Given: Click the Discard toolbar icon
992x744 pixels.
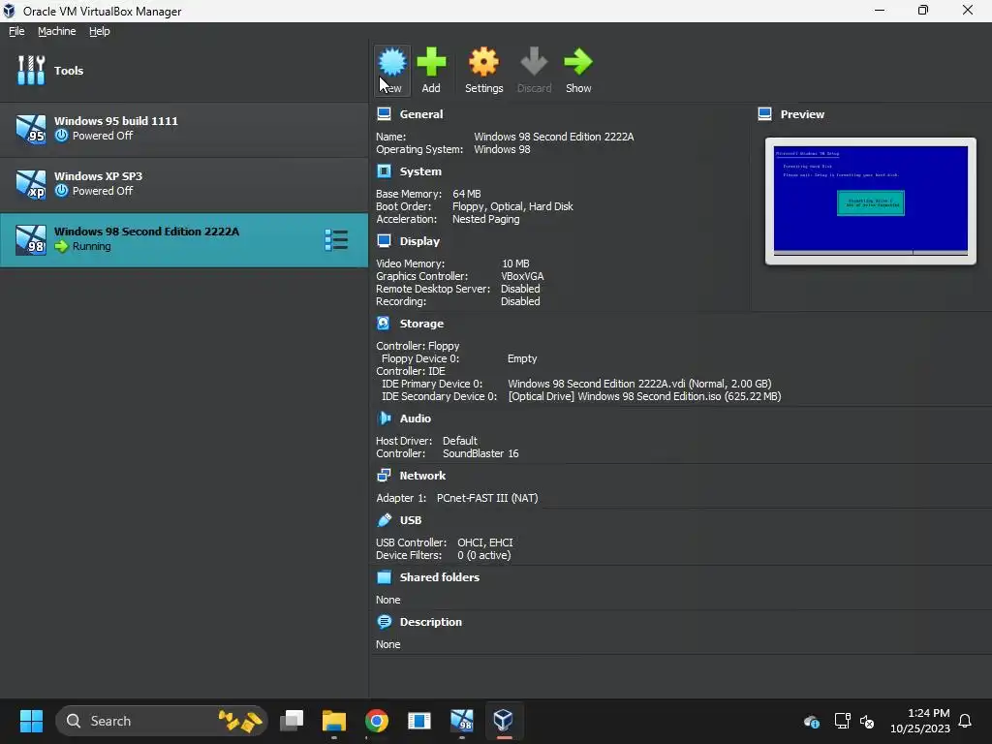Looking at the screenshot, I should 534,62.
